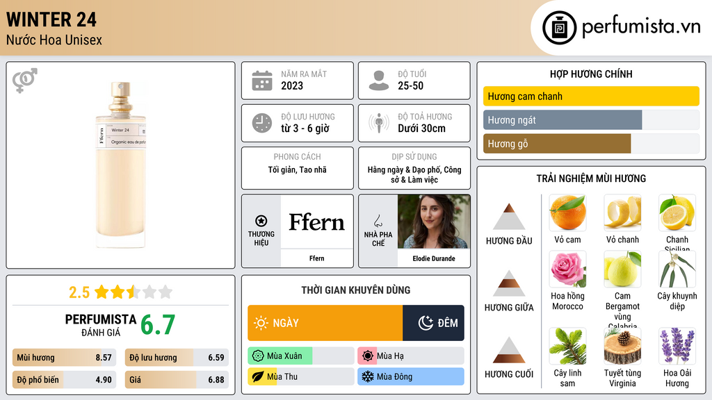Click the star badge icon above Thương hiệu
The width and height of the screenshot is (712, 400).
pos(261,221)
